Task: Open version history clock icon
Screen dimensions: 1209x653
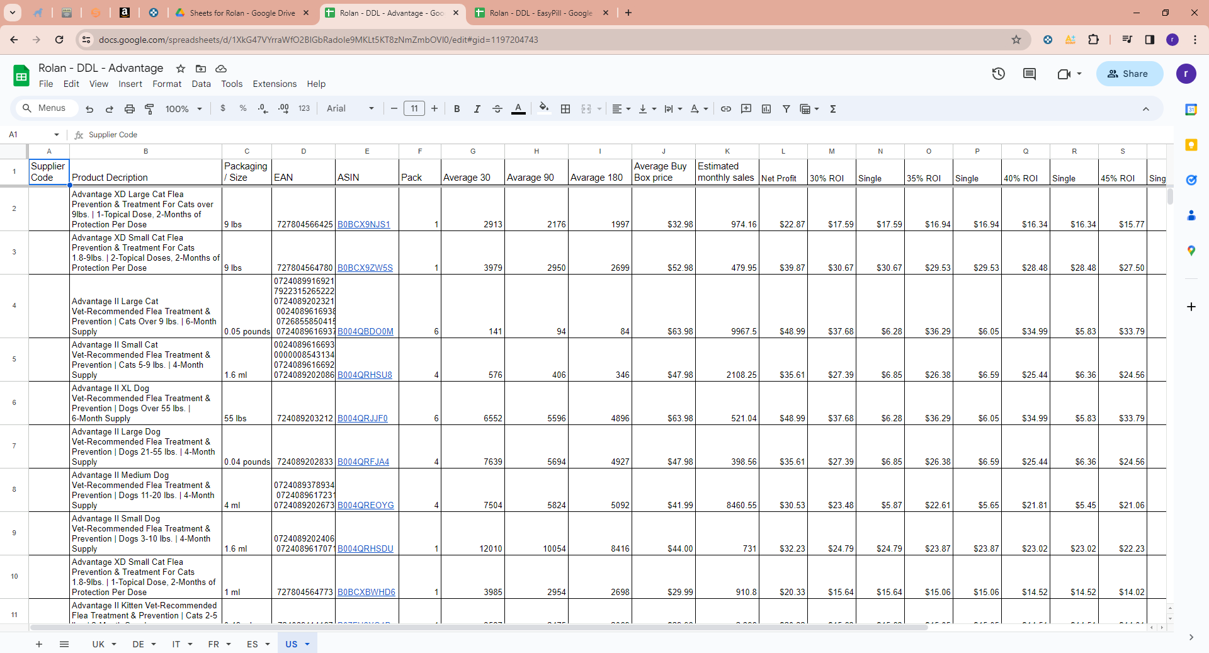Action: [998, 74]
